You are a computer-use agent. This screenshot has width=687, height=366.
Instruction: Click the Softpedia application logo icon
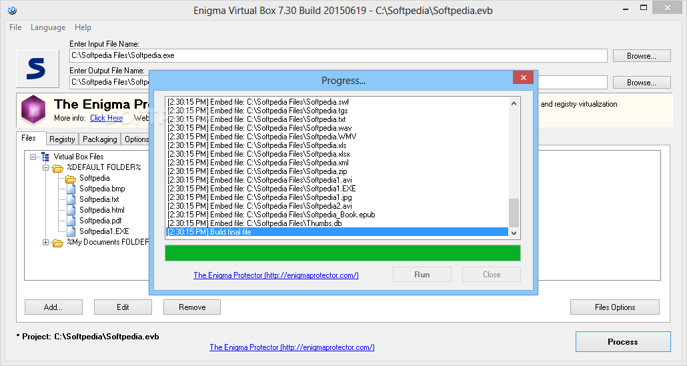pos(35,69)
